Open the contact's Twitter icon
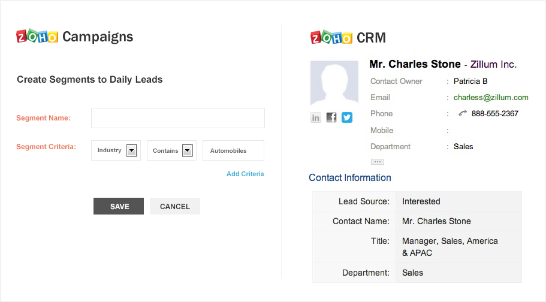The width and height of the screenshot is (546, 302). 347,117
